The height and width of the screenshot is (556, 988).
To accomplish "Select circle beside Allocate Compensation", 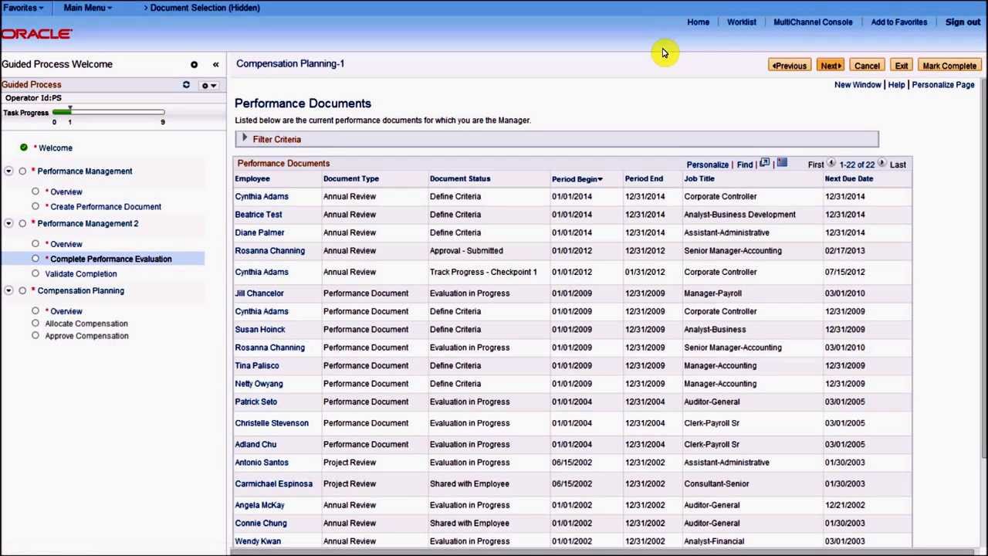I will point(36,324).
